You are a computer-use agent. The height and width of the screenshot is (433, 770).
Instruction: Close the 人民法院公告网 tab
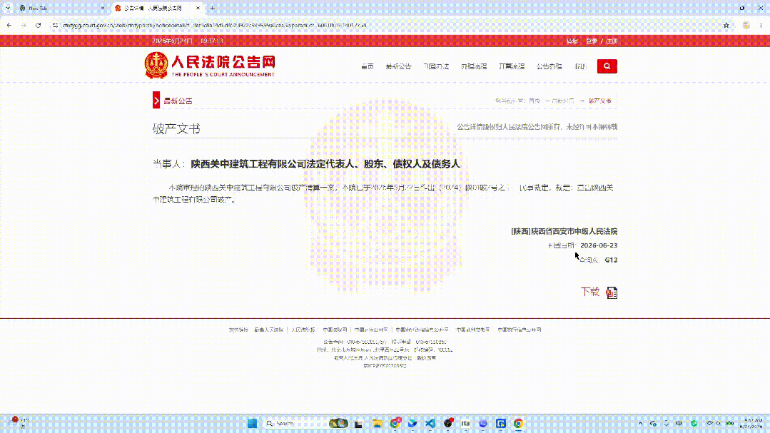point(198,8)
